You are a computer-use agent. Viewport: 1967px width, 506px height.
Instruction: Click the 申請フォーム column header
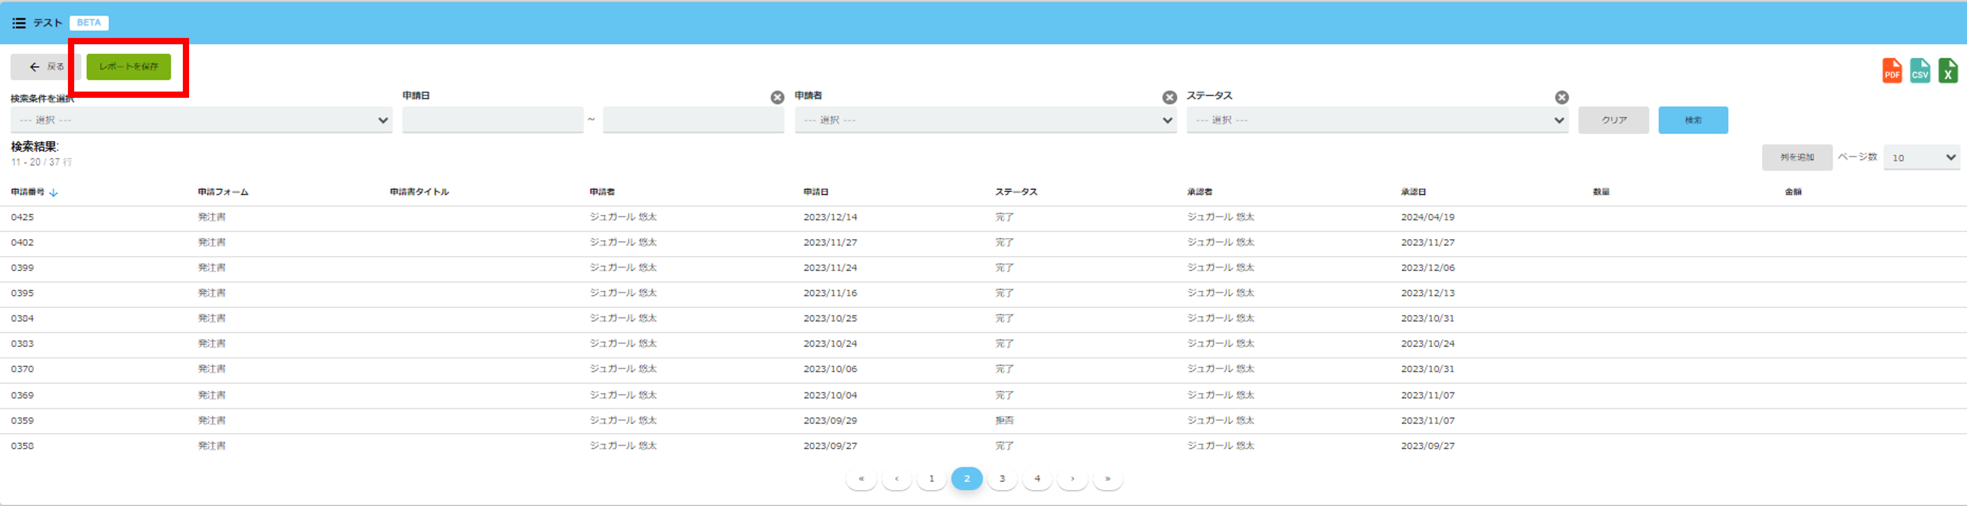click(x=223, y=192)
